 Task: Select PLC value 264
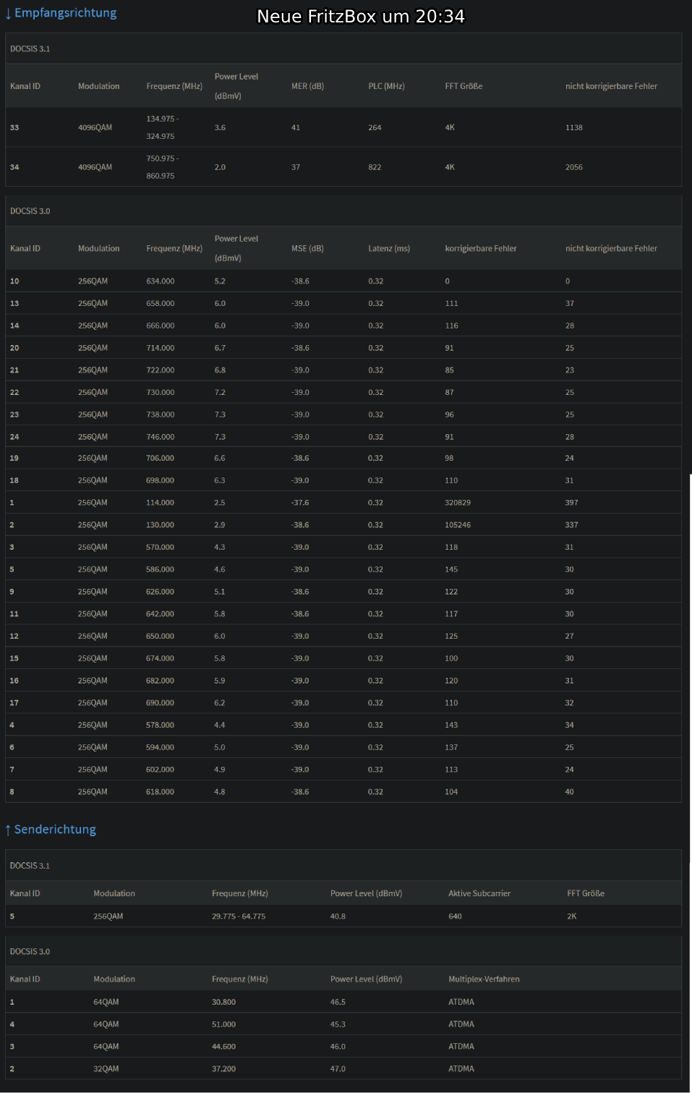pyautogui.click(x=375, y=127)
